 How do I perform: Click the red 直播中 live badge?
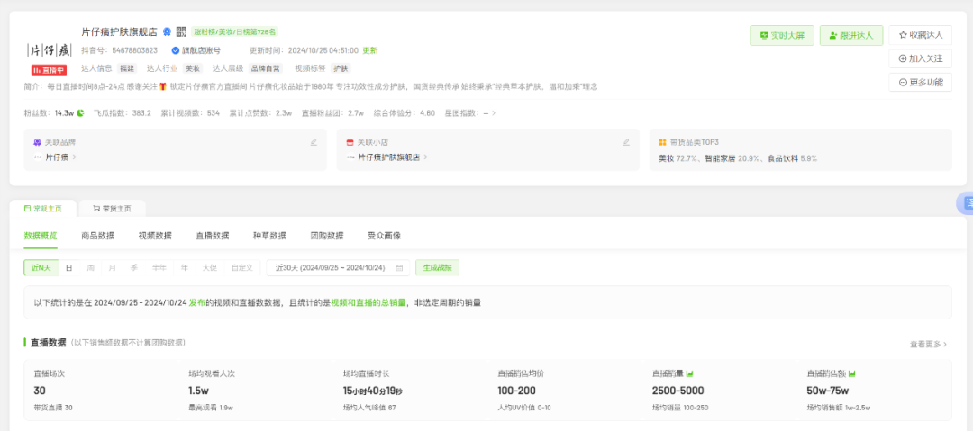click(x=49, y=68)
